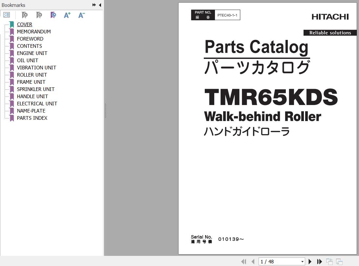The width and height of the screenshot is (359, 266).
Task: Expand the Bookmarks panel with double arrow
Action: pyautogui.click(x=94, y=5)
